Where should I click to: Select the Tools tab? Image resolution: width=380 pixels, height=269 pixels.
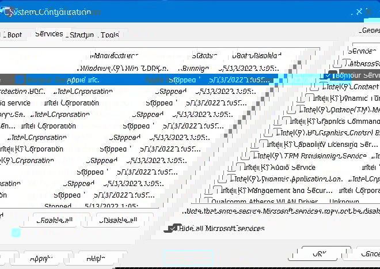[x=109, y=35]
